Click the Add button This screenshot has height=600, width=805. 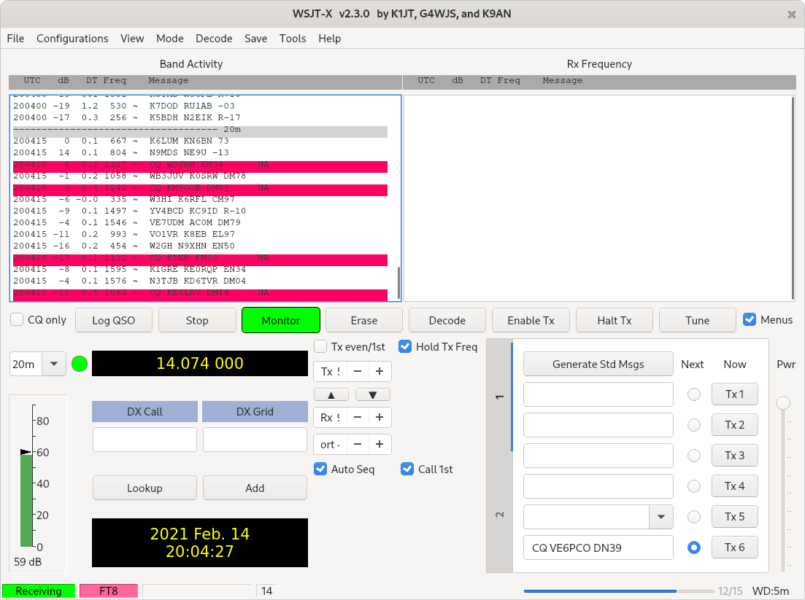click(x=255, y=488)
